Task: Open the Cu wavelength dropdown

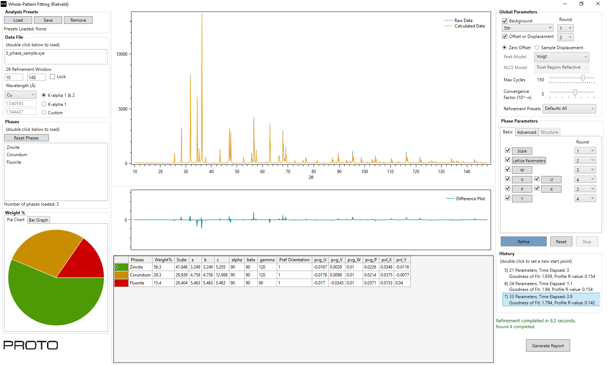Action: pos(21,95)
